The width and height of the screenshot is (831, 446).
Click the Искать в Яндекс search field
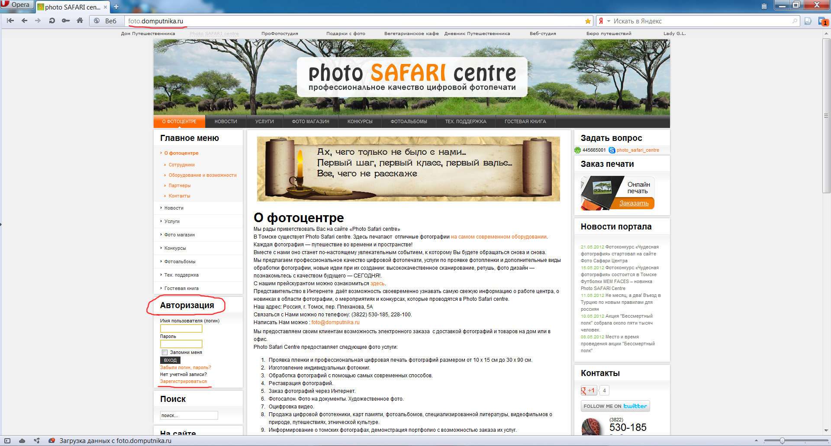(x=701, y=21)
